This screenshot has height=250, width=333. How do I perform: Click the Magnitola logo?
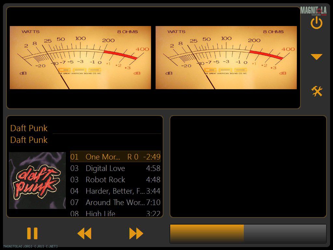(313, 11)
